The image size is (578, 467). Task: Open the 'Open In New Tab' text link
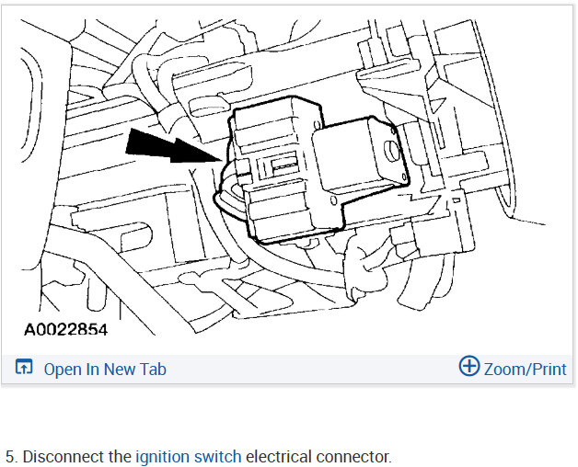pos(105,370)
